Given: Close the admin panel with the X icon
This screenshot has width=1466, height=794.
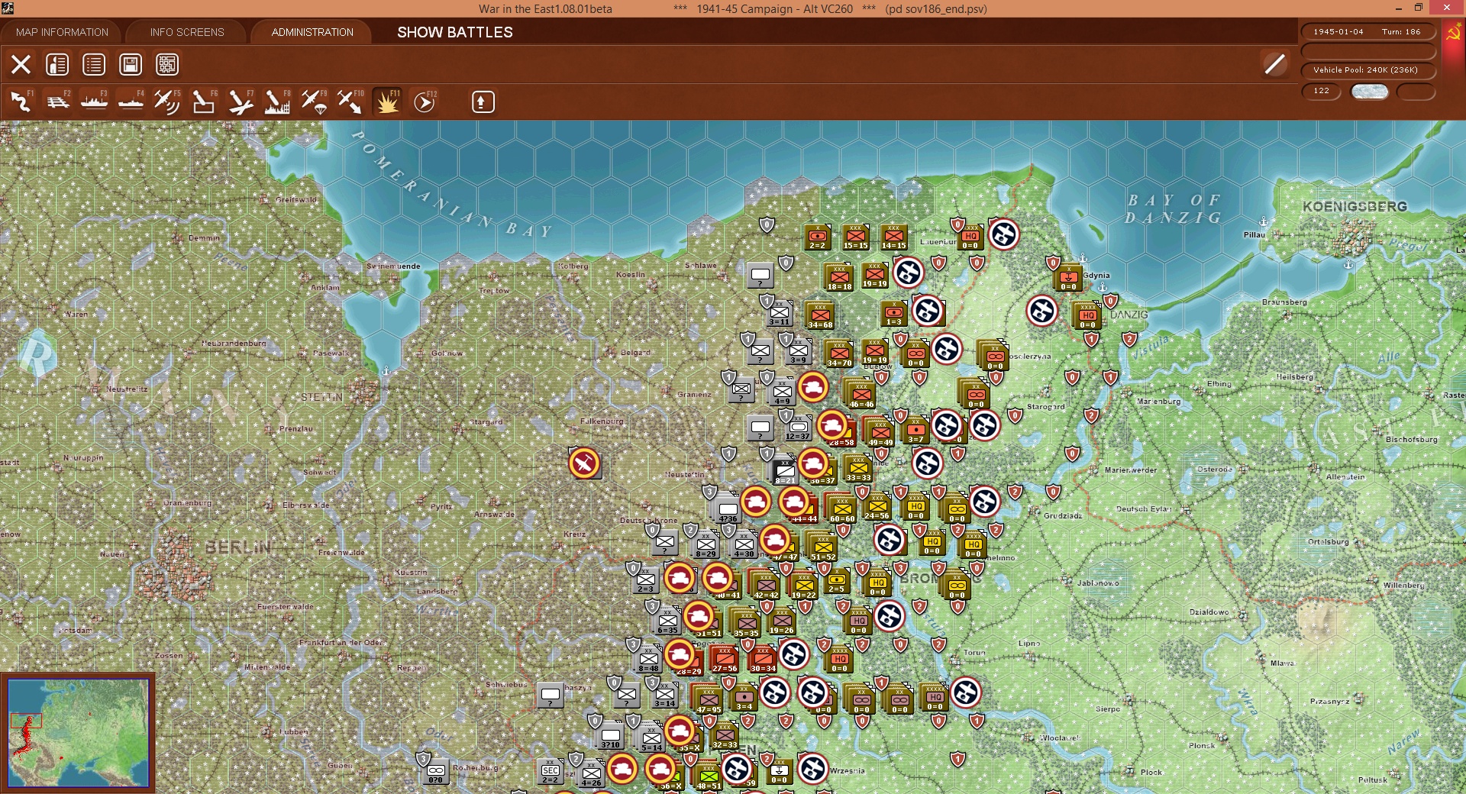Looking at the screenshot, I should pyautogui.click(x=21, y=65).
